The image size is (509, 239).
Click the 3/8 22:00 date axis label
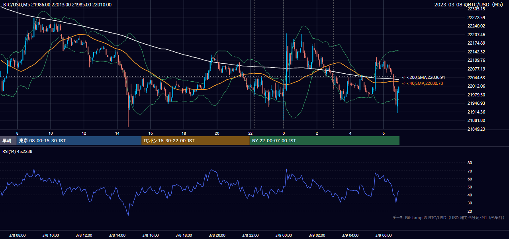tap(251, 235)
